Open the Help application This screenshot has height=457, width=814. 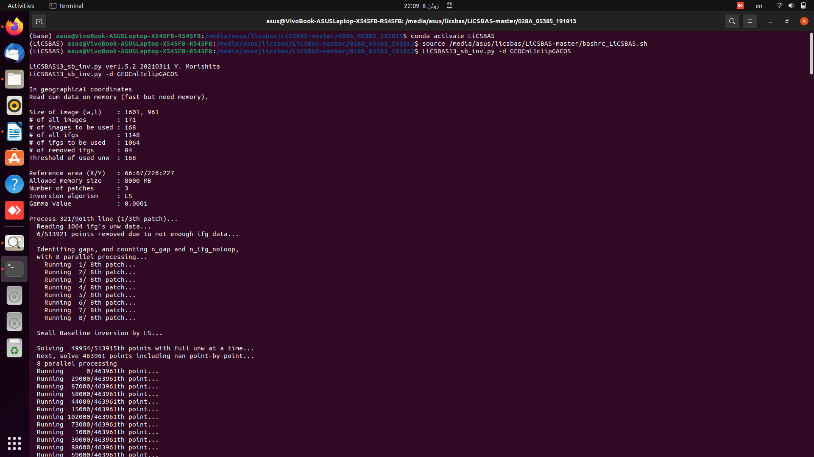(14, 184)
